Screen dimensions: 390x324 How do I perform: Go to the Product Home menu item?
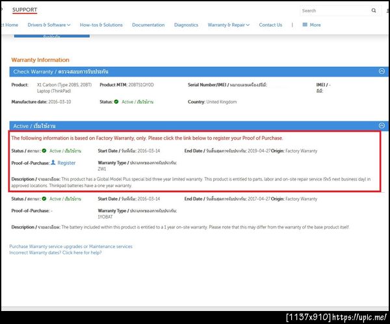tap(9, 25)
